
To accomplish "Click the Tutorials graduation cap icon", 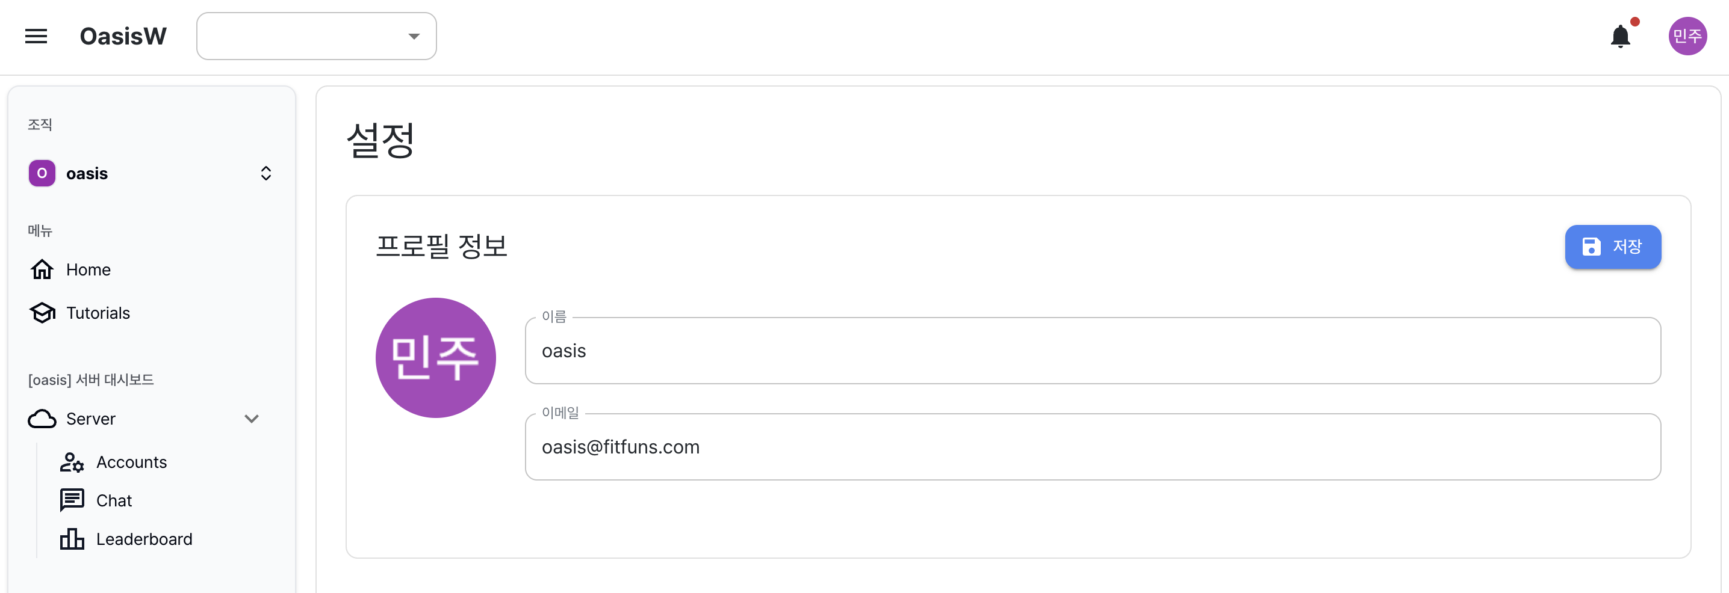I will coord(42,313).
